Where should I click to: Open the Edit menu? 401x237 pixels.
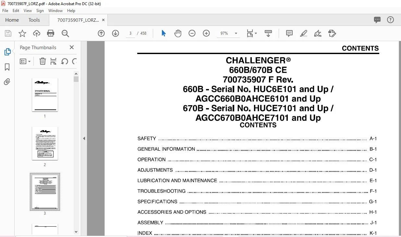(x=16, y=11)
